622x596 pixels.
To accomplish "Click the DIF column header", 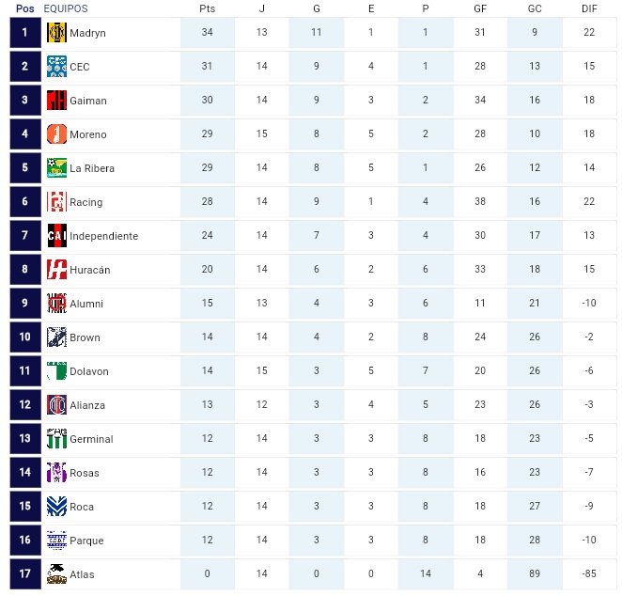I will click(589, 8).
